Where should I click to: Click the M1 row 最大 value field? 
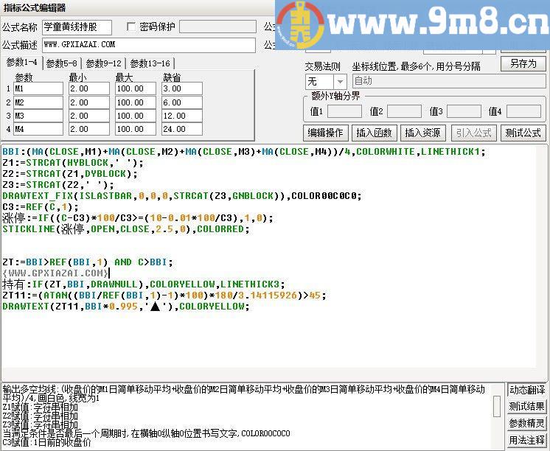point(136,88)
